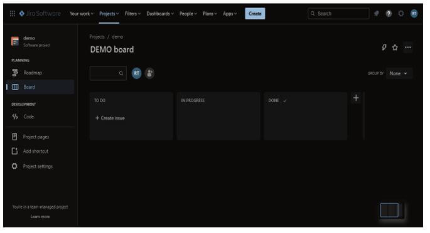Open the Dashboards dropdown menu
This screenshot has height=233, width=430.
160,14
